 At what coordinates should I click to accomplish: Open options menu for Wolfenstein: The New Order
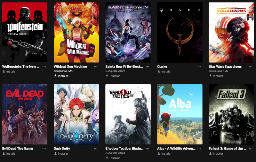click(x=44, y=67)
